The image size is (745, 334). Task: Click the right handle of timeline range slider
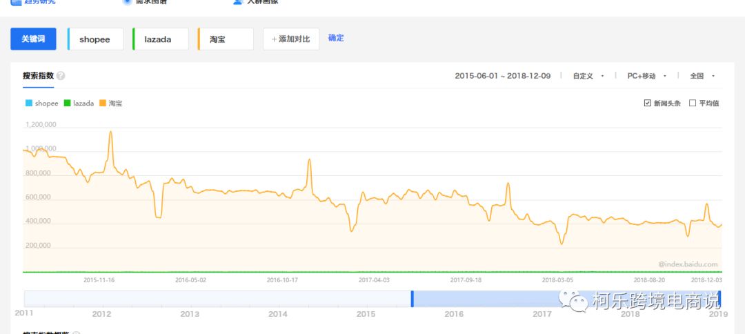tap(719, 299)
